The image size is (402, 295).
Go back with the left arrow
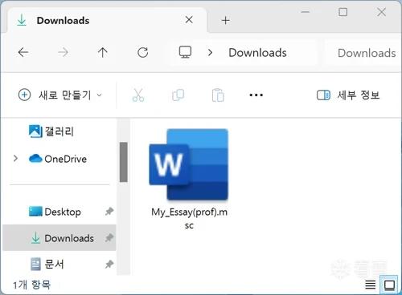point(23,52)
